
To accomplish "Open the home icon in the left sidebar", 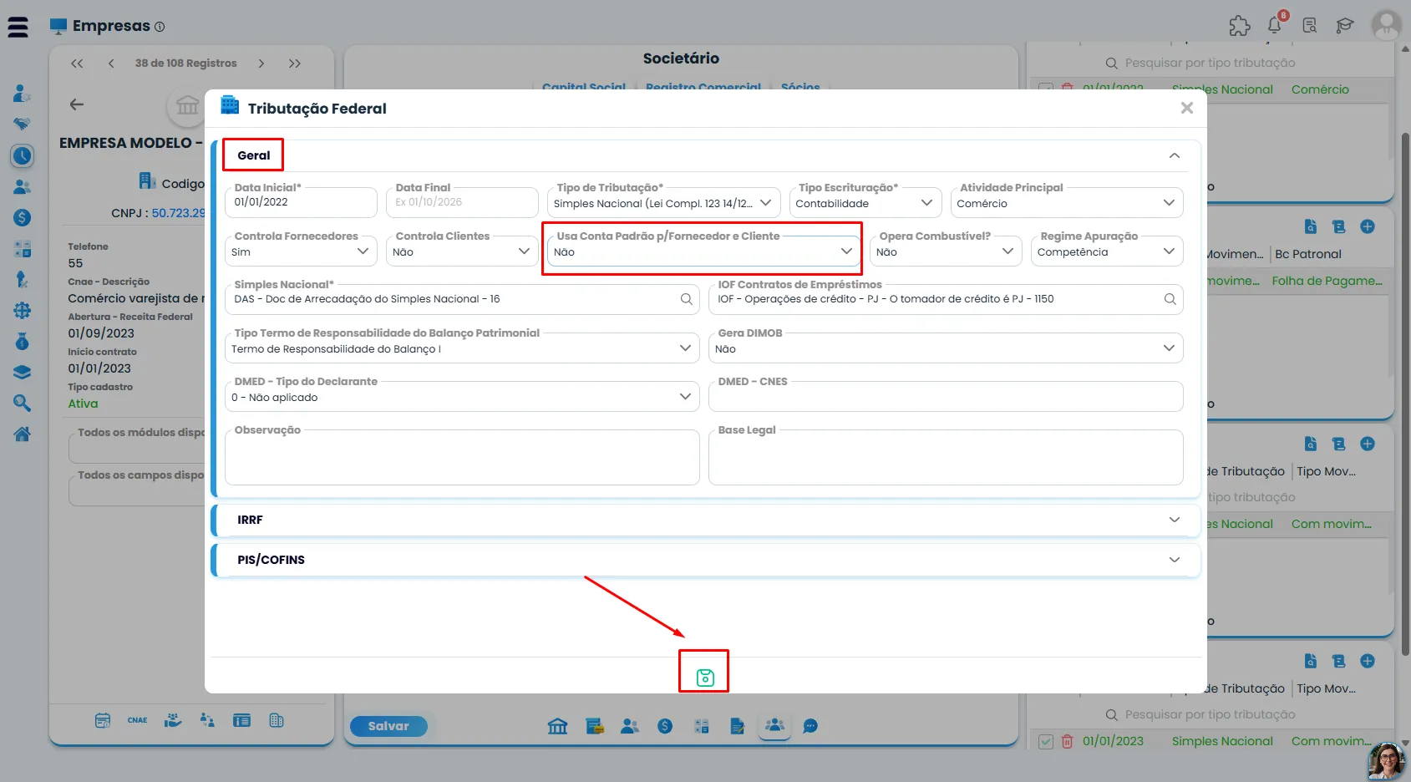I will point(23,434).
